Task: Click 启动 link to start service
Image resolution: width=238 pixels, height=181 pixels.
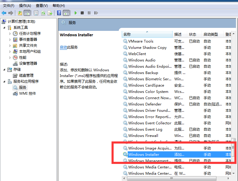Action: [63, 47]
